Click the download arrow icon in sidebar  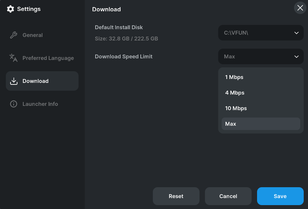(14, 81)
